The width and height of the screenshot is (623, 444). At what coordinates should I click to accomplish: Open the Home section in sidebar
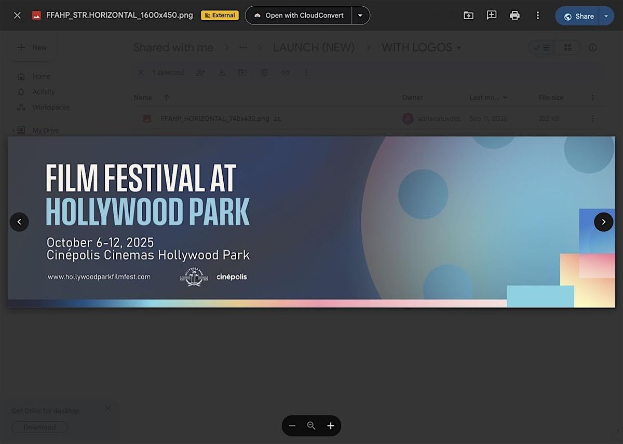click(41, 76)
